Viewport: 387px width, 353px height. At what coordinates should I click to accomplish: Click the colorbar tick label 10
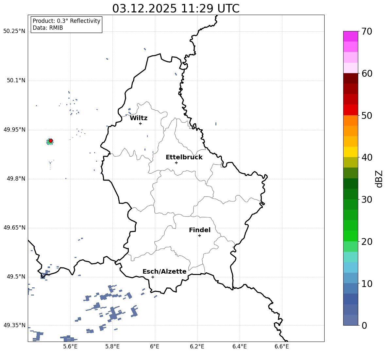(367, 283)
